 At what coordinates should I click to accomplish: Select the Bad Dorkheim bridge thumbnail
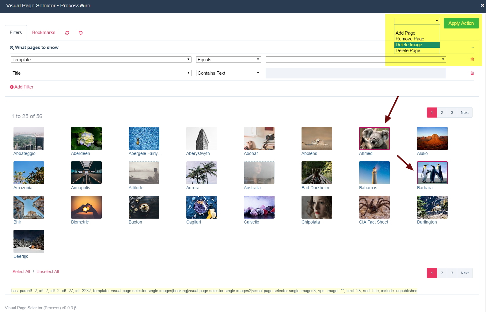coord(317,173)
